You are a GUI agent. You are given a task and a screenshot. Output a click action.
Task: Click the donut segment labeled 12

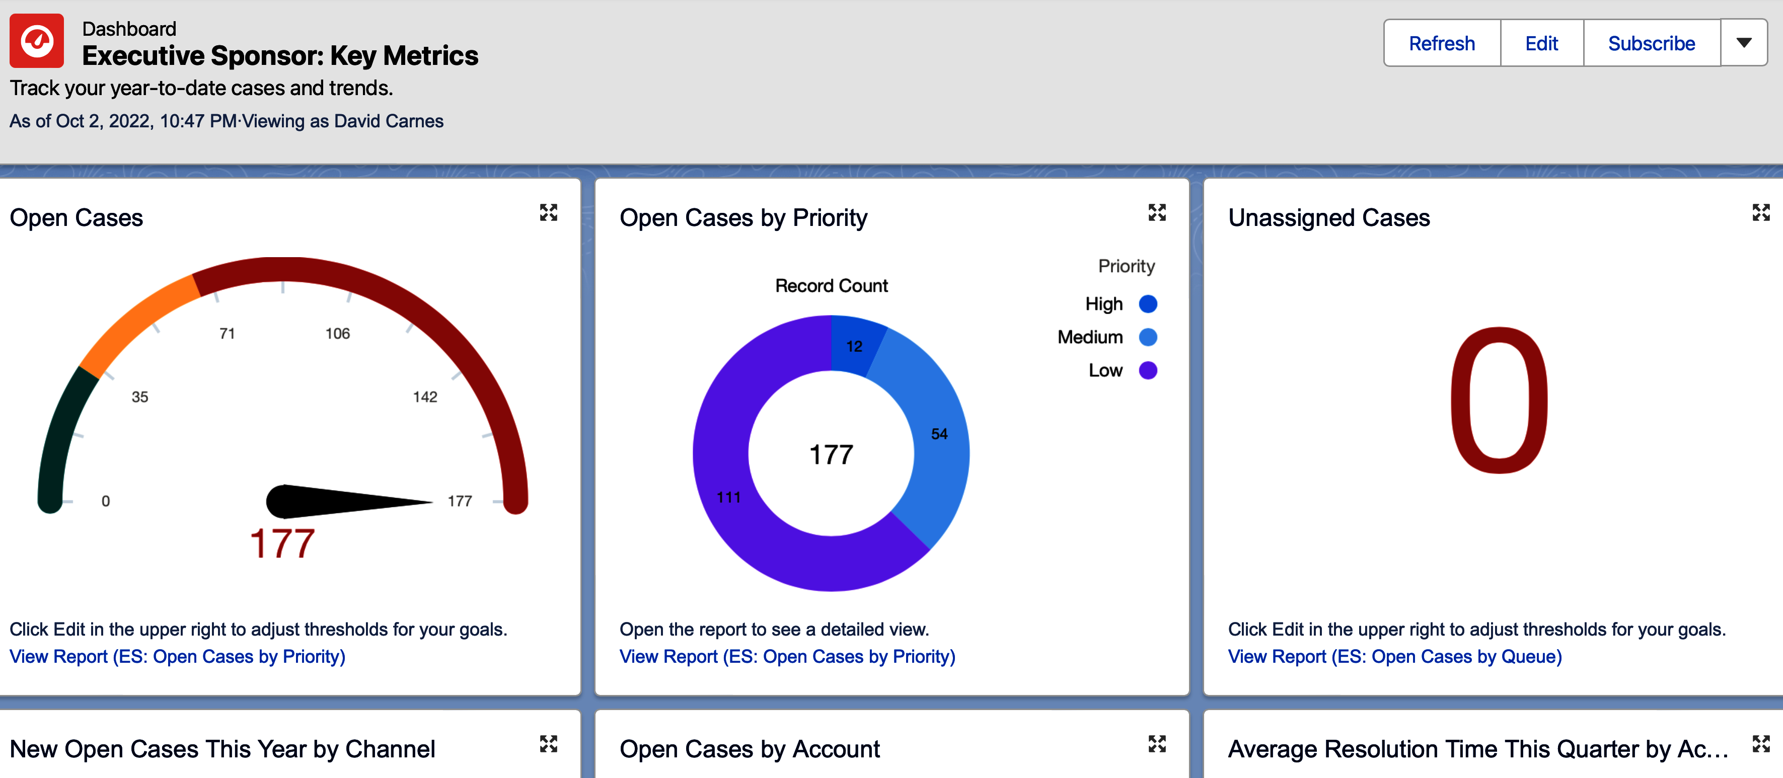point(854,345)
